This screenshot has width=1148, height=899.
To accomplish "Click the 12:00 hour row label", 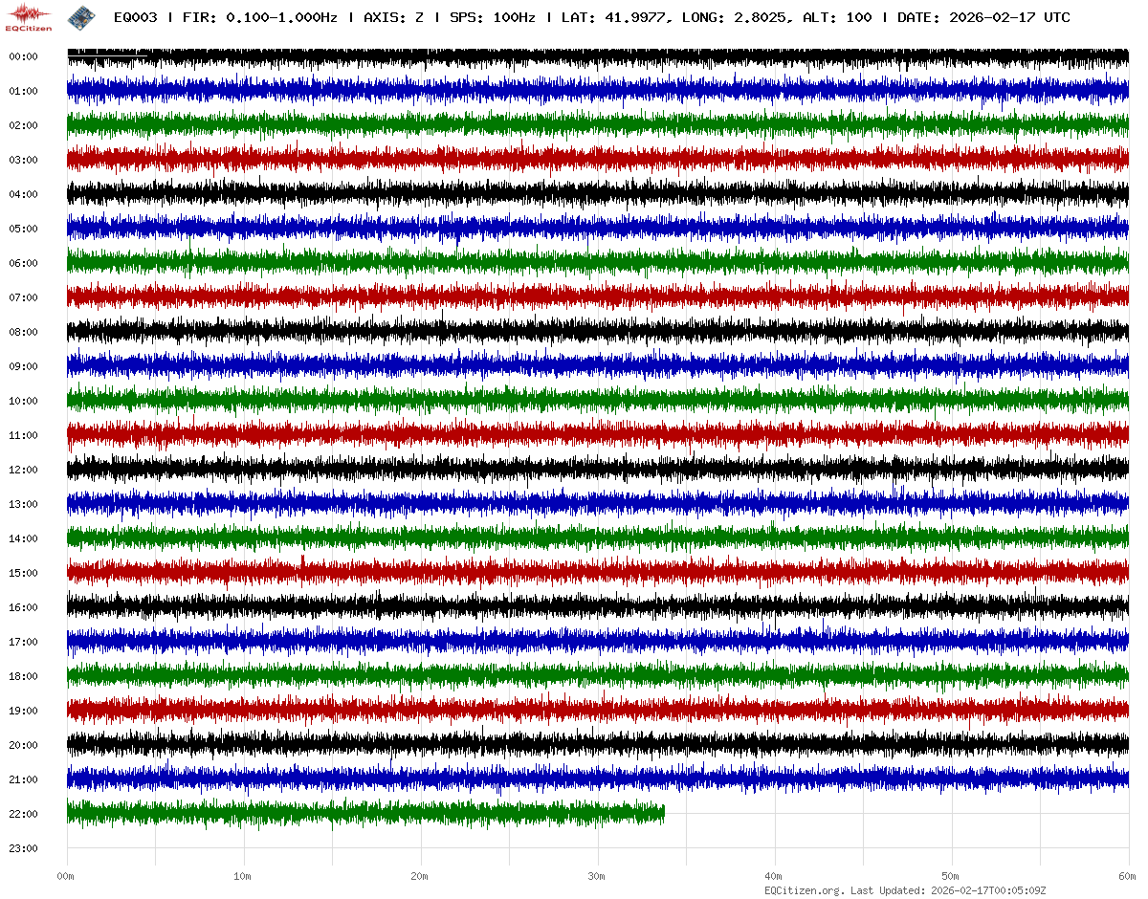I will [x=23, y=470].
